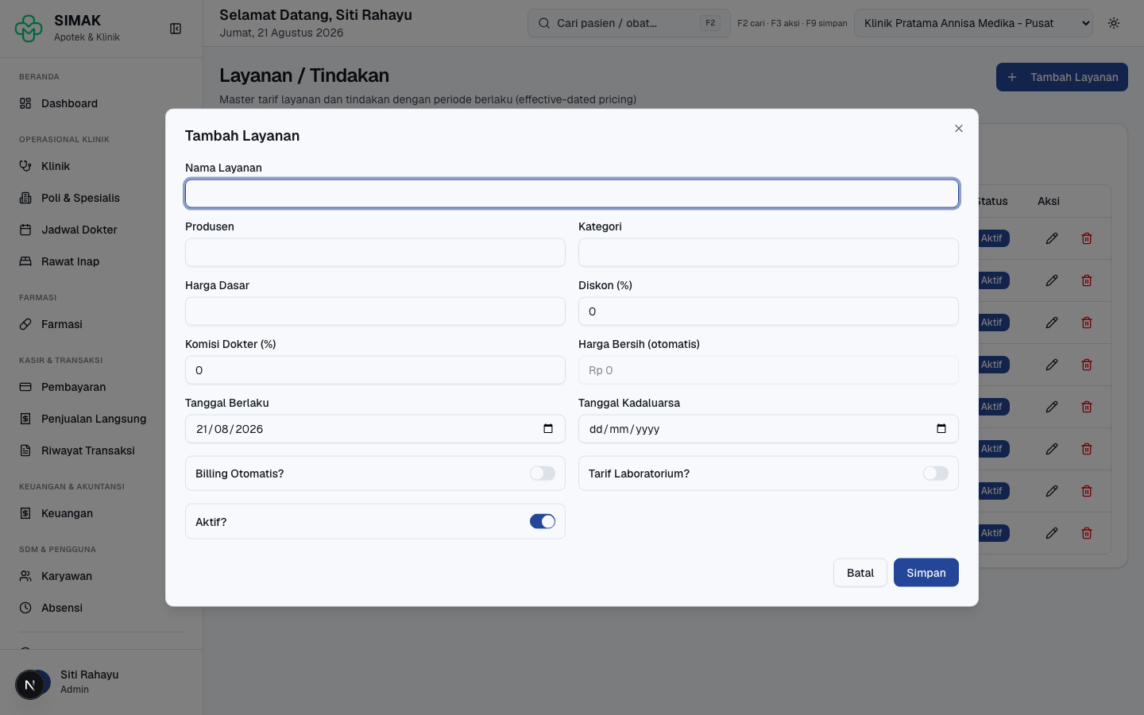Click the Cari pasien / obat search box
Screen dimensions: 1144x715
628,23
